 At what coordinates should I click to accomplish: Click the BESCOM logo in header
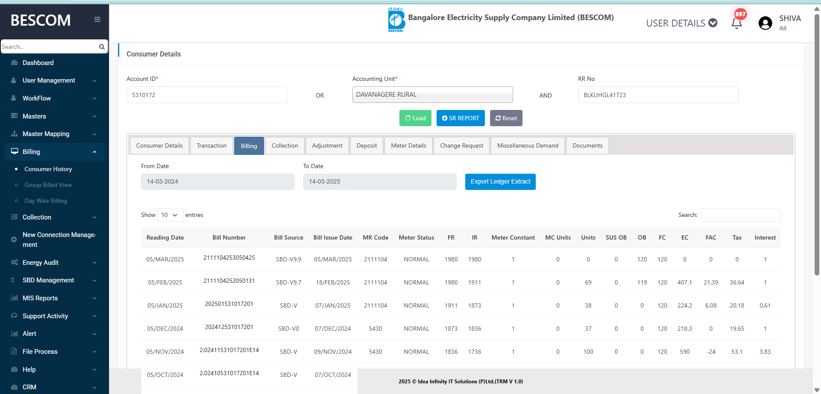(x=396, y=20)
